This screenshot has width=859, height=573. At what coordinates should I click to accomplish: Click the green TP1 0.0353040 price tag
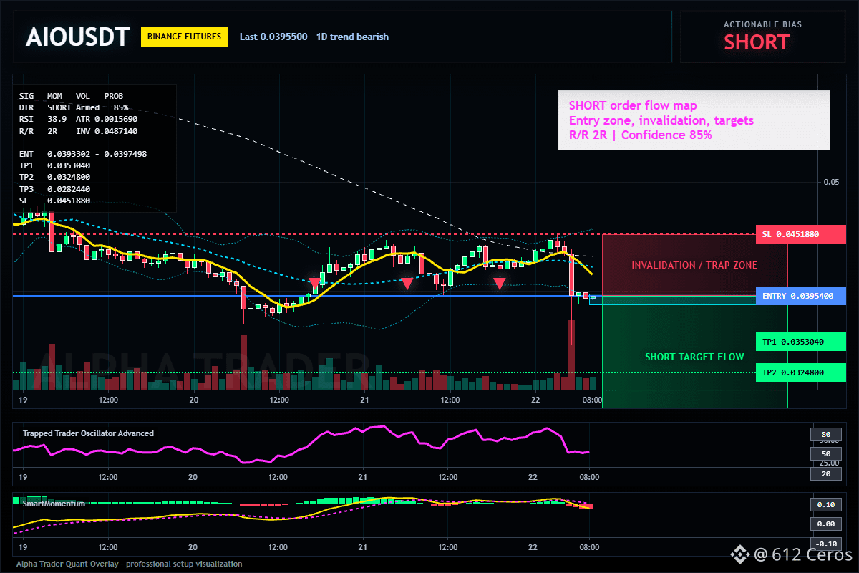tap(800, 342)
